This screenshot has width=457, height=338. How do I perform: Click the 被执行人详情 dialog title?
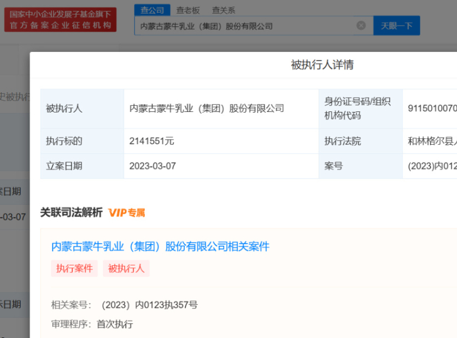(x=322, y=65)
